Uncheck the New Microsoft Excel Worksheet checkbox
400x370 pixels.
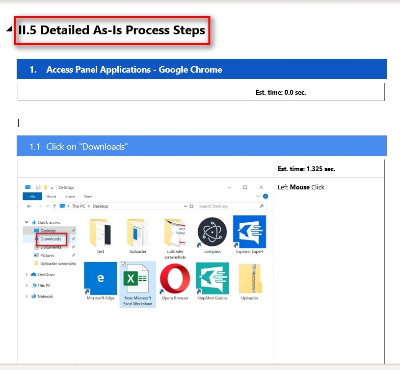(123, 264)
